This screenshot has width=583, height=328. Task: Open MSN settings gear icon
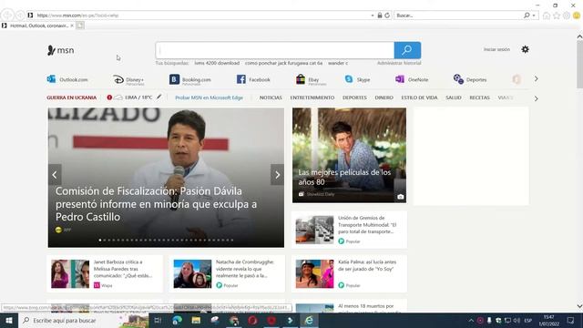[x=525, y=49]
